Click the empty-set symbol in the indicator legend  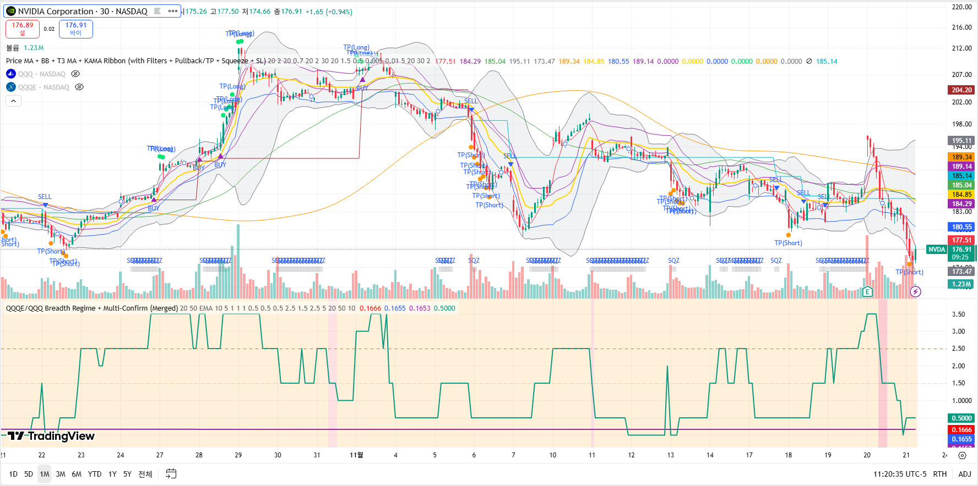tap(809, 61)
